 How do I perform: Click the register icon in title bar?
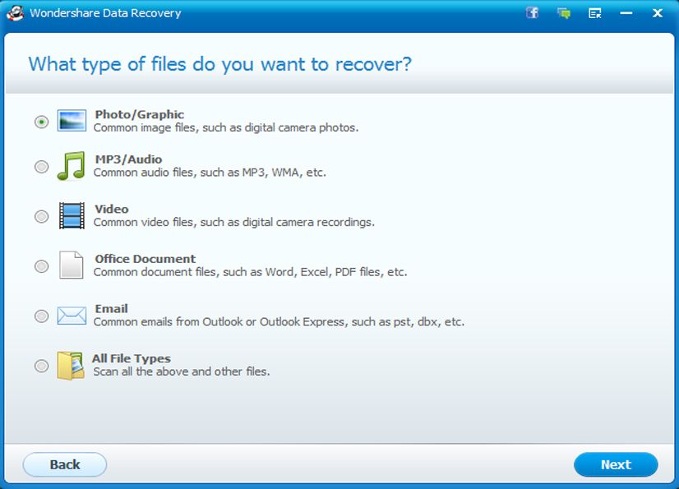coord(594,13)
